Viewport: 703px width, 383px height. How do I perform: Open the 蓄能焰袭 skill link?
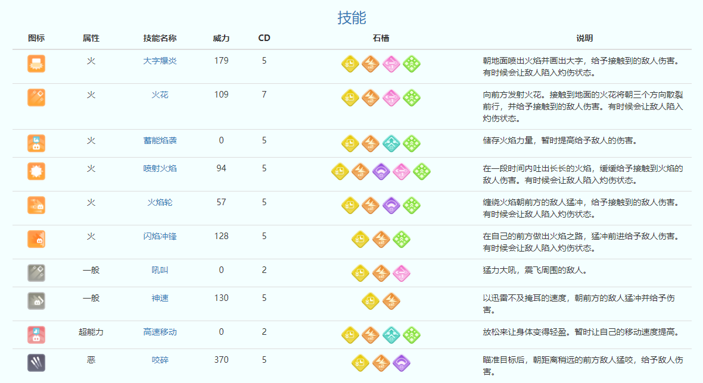(x=160, y=140)
